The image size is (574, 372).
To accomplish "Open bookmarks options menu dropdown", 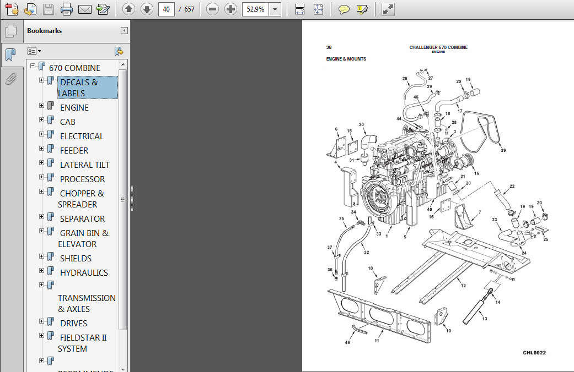I will [x=35, y=51].
